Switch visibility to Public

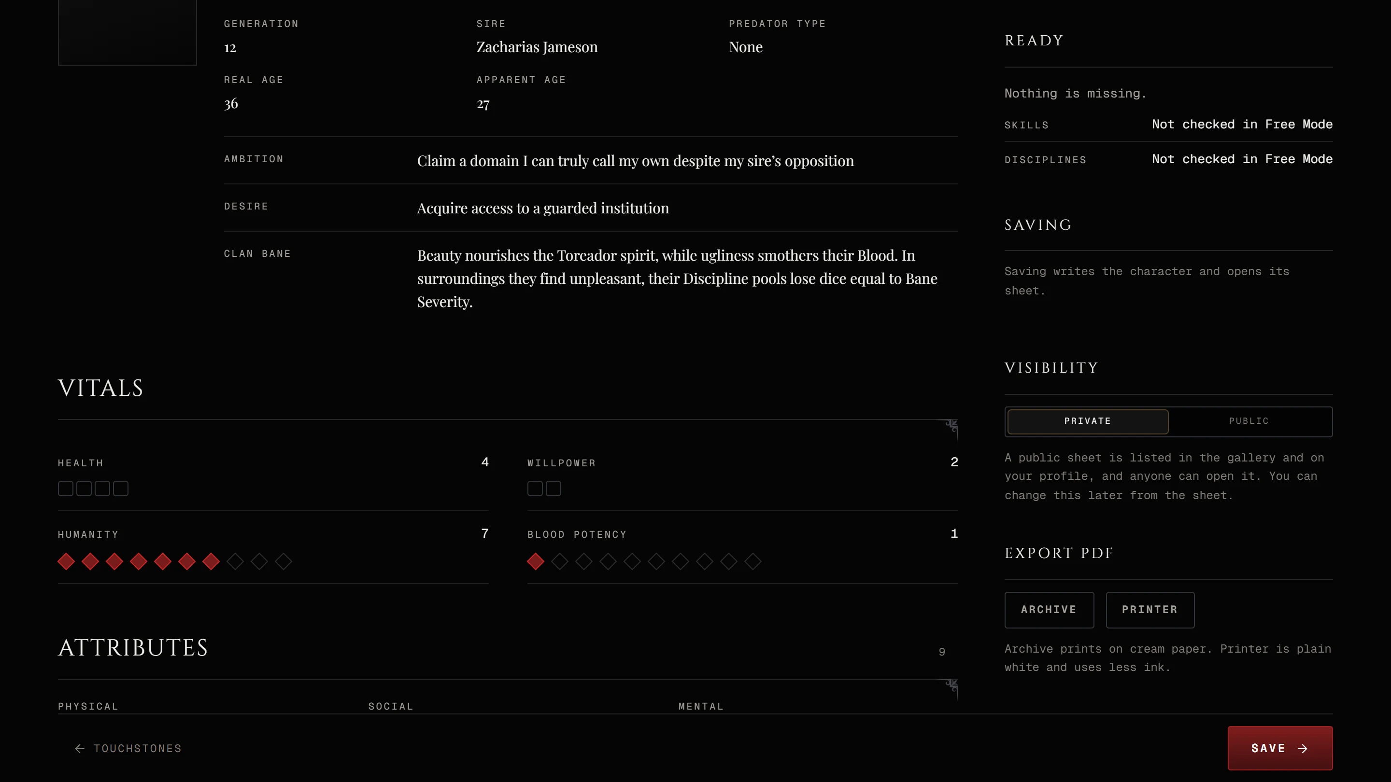pyautogui.click(x=1249, y=421)
